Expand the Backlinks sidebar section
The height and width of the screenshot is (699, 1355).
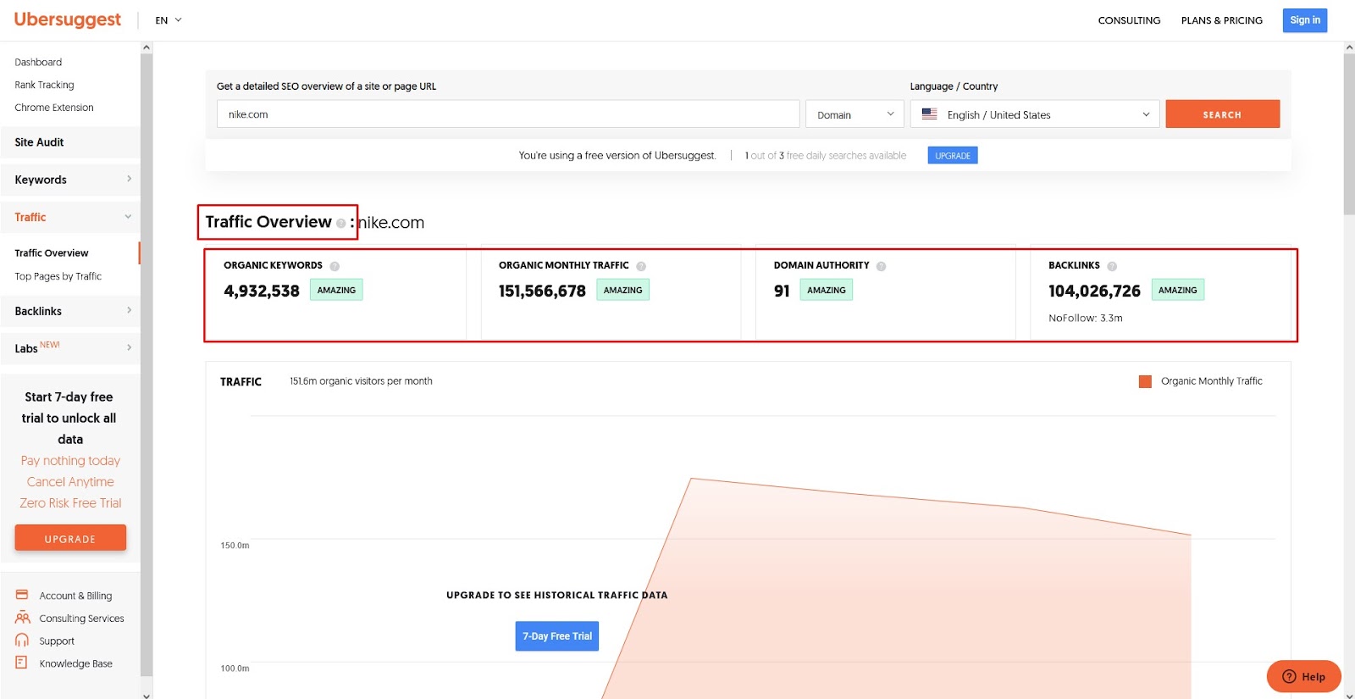[x=70, y=311]
